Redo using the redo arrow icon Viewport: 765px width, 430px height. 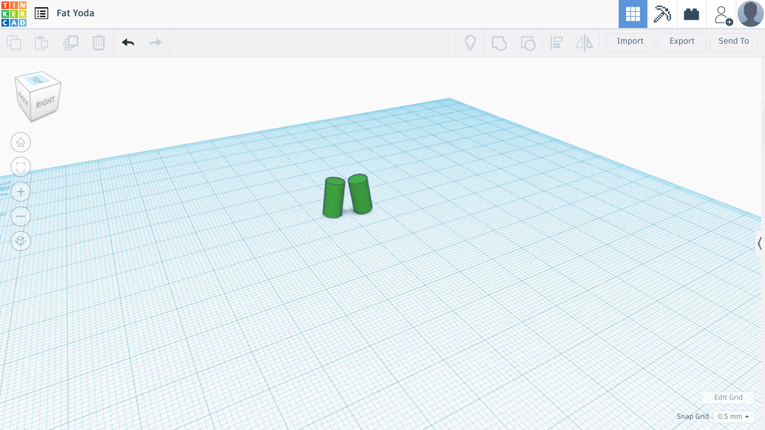(155, 42)
